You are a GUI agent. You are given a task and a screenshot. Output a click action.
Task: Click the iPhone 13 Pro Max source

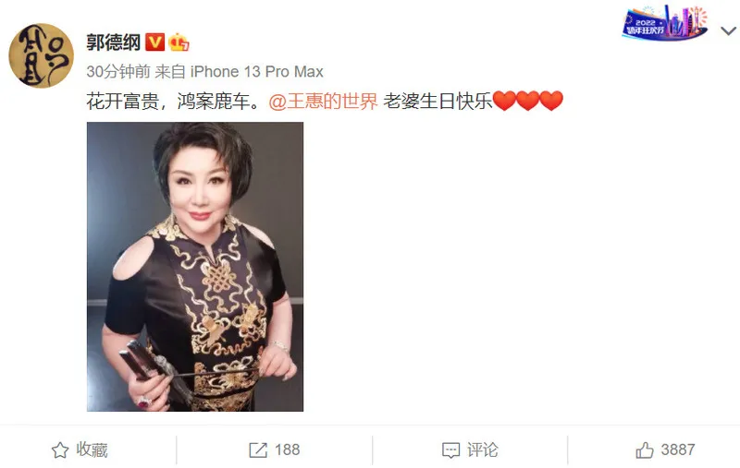257,72
